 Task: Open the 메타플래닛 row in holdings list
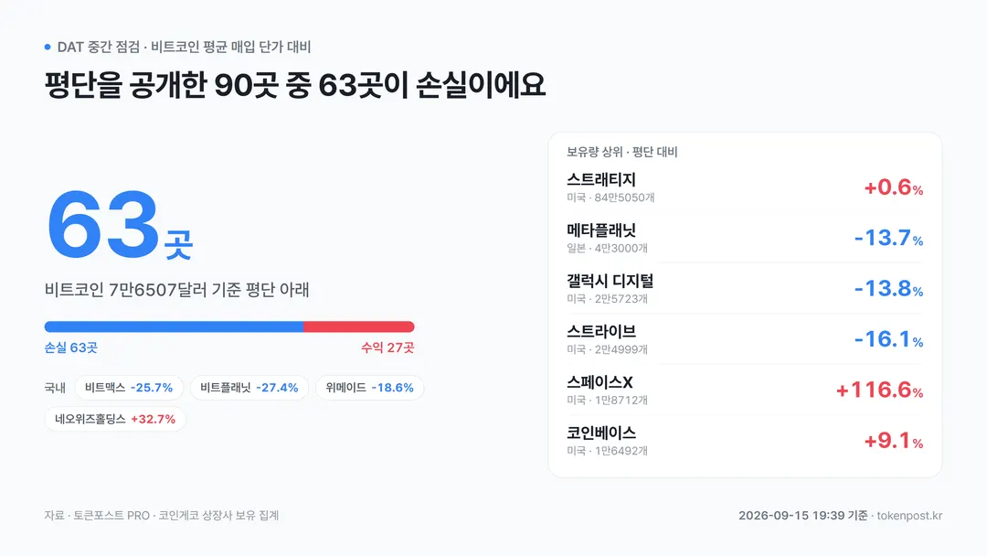point(745,238)
